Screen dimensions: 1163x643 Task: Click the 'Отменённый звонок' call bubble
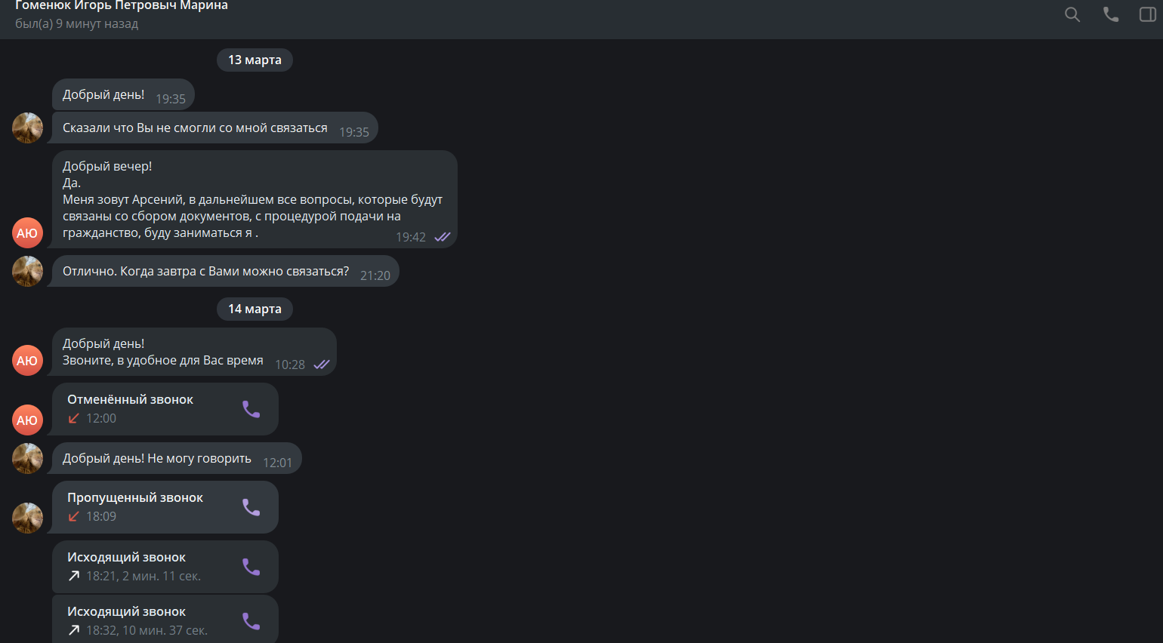tap(165, 409)
